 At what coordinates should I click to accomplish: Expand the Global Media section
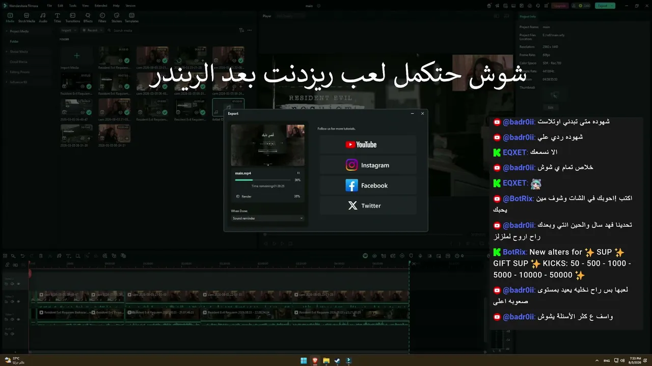point(7,51)
